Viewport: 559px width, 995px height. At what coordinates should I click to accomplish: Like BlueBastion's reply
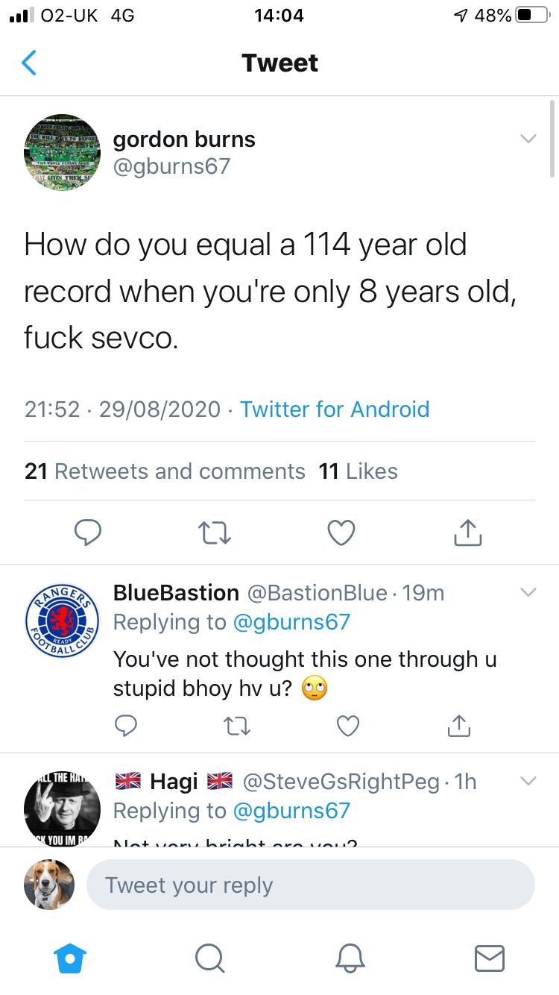coord(348,725)
